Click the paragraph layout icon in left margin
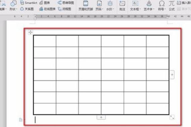The width and height of the screenshot is (191, 127). 21,120
